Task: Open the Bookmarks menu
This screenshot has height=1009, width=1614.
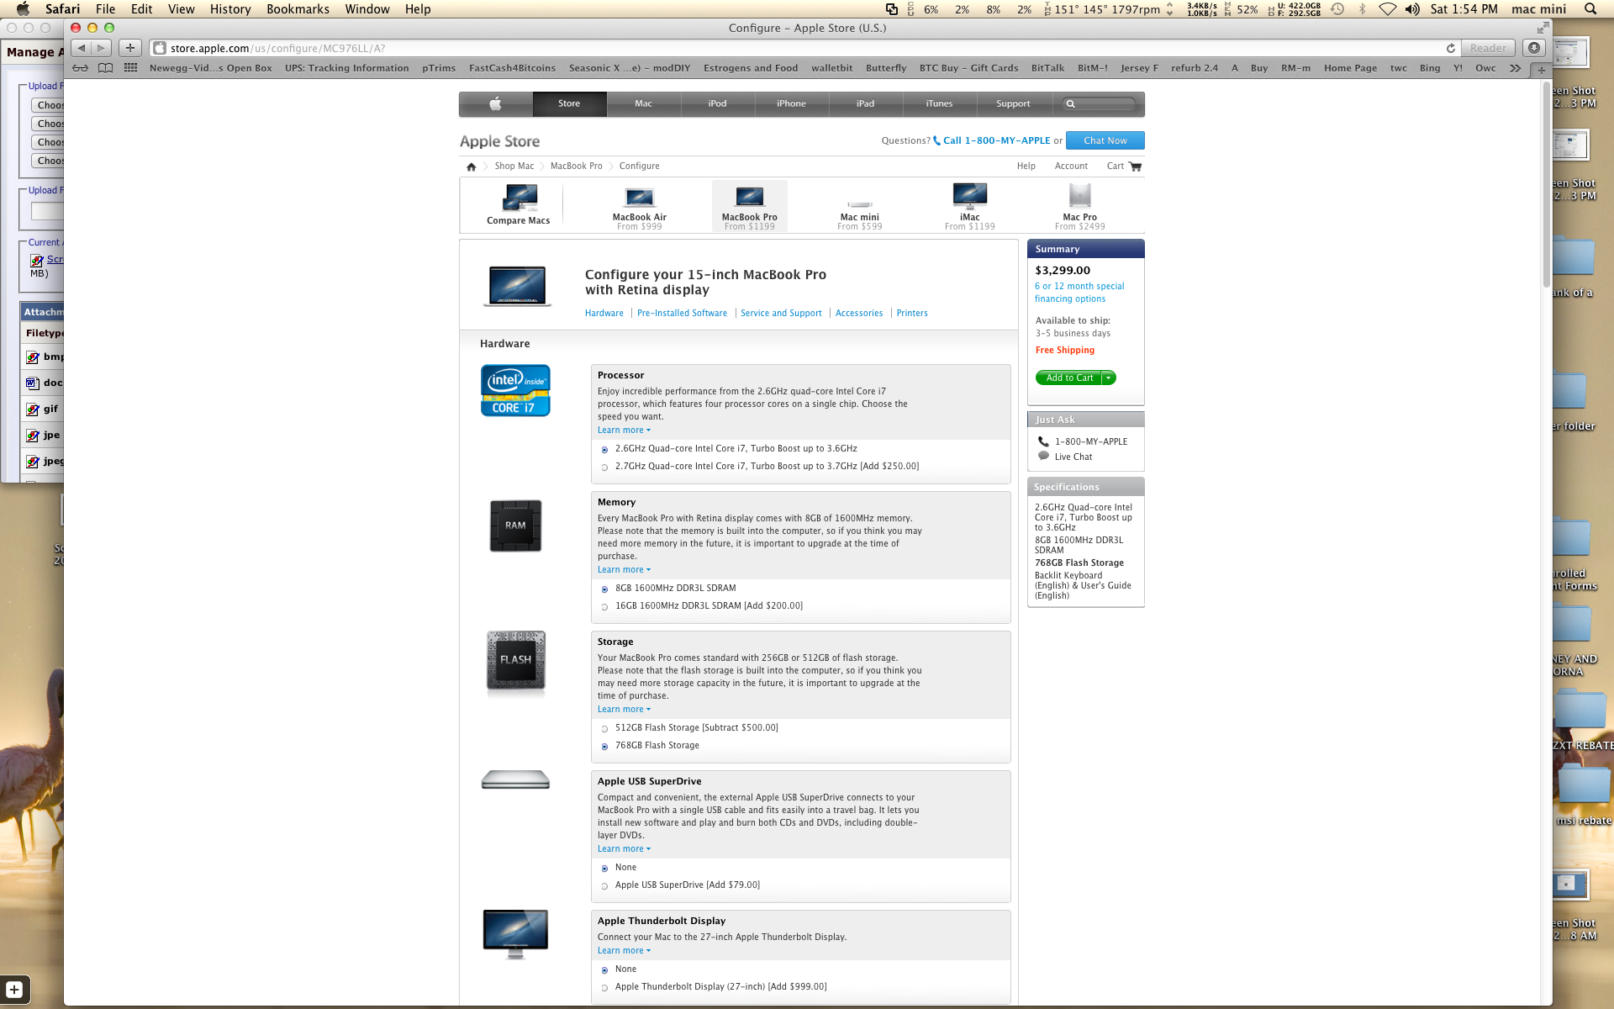Action: click(x=298, y=9)
